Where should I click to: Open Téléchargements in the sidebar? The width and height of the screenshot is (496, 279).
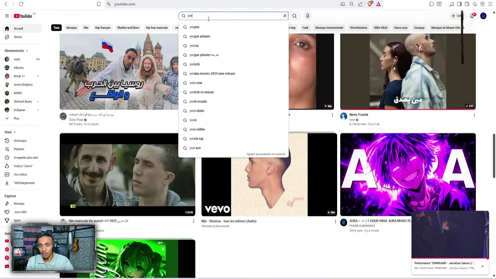pos(22,183)
